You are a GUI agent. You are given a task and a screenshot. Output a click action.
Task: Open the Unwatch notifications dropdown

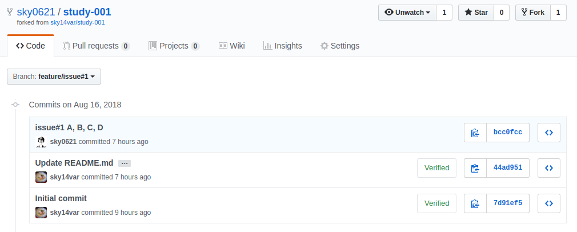point(407,13)
